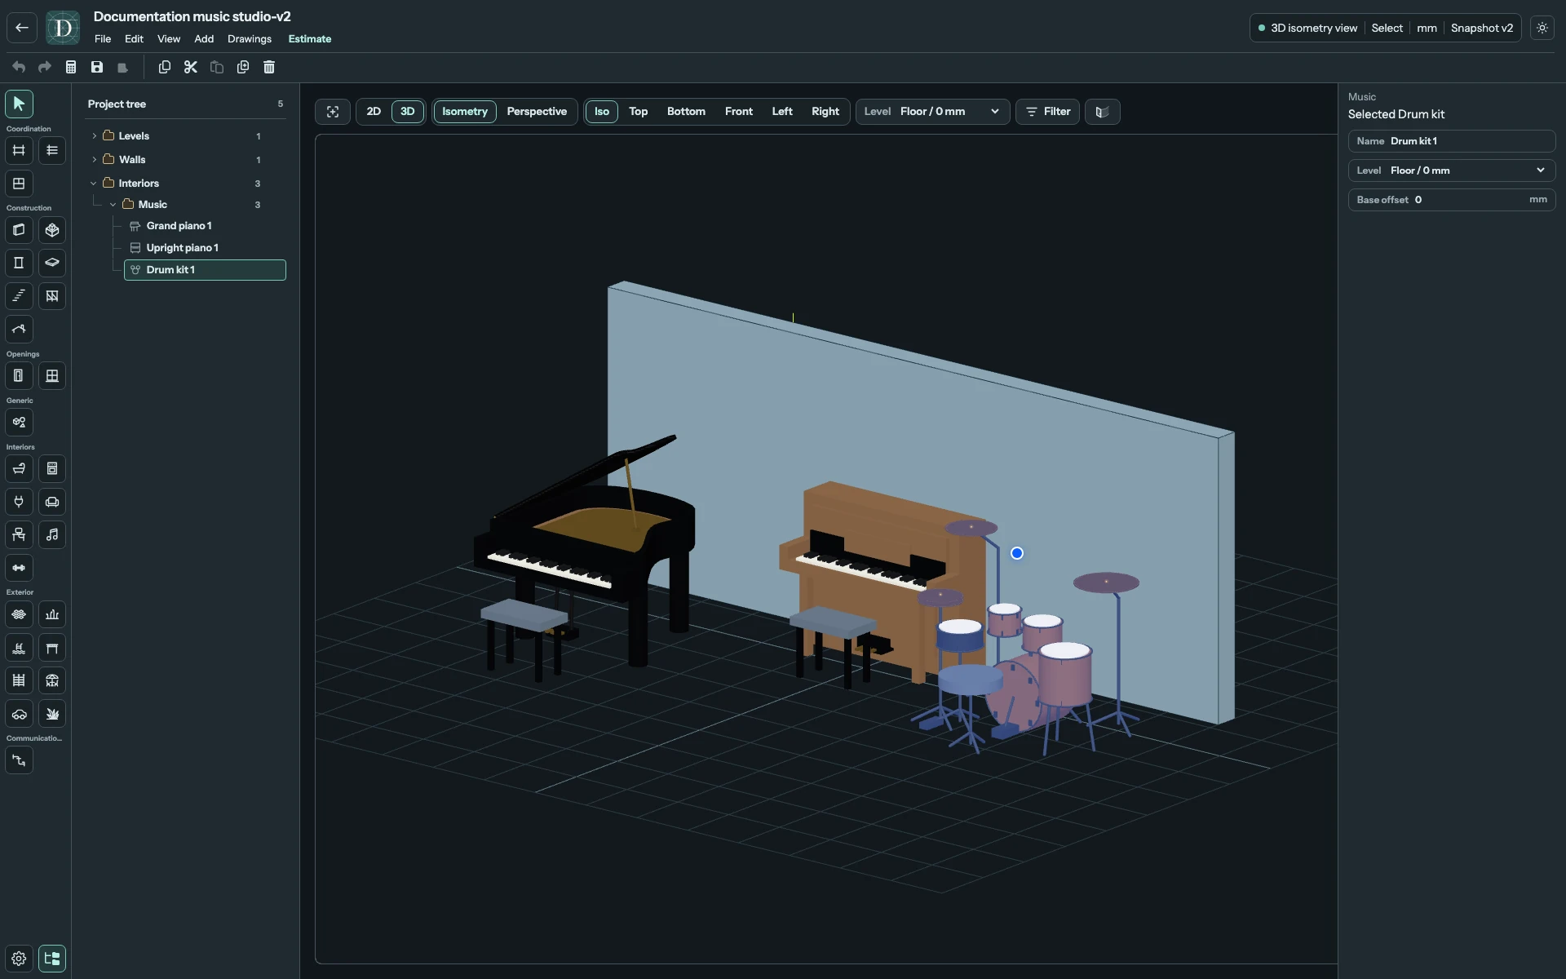Open the View menu

pyautogui.click(x=169, y=39)
